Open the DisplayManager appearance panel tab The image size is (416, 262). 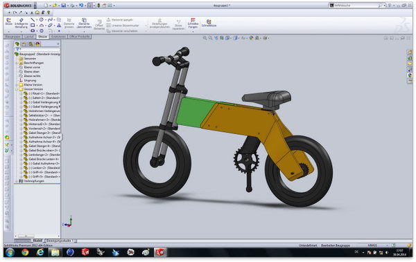click(x=37, y=44)
